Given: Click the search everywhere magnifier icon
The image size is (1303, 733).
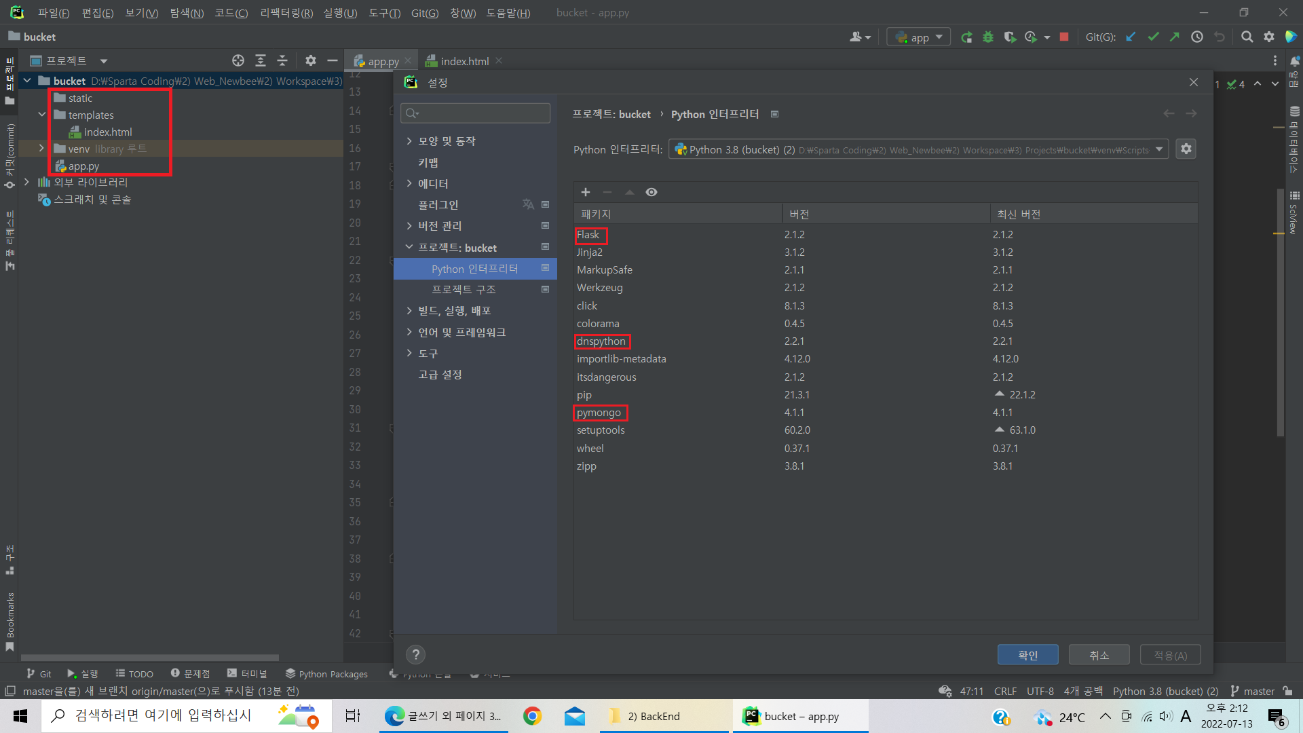Looking at the screenshot, I should (1247, 37).
